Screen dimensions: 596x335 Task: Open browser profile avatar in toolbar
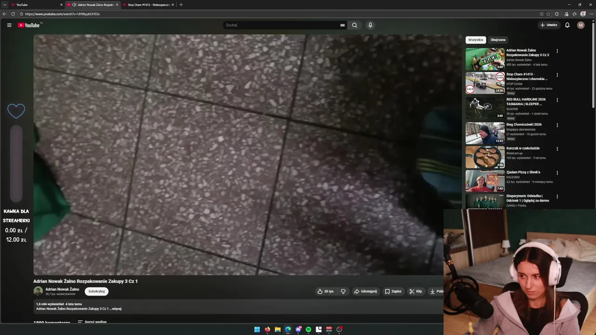[x=583, y=14]
